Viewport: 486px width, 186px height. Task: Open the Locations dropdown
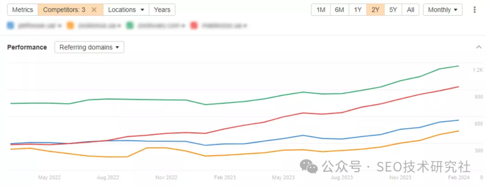click(x=126, y=10)
